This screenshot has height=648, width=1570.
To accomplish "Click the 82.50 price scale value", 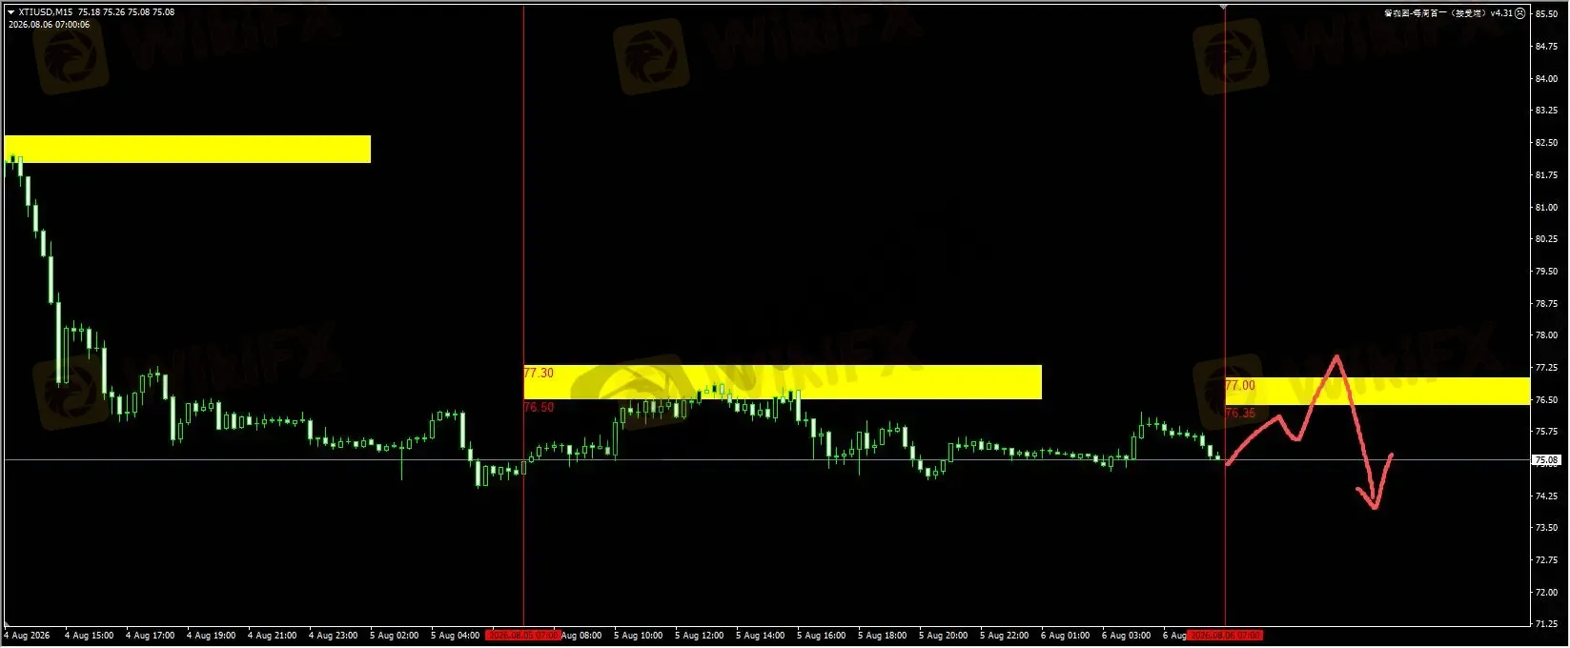I will click(x=1546, y=143).
